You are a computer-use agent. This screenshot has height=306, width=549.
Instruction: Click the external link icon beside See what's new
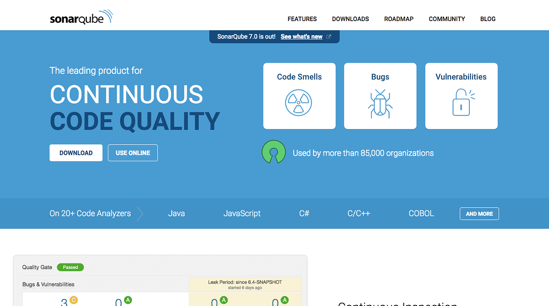328,37
